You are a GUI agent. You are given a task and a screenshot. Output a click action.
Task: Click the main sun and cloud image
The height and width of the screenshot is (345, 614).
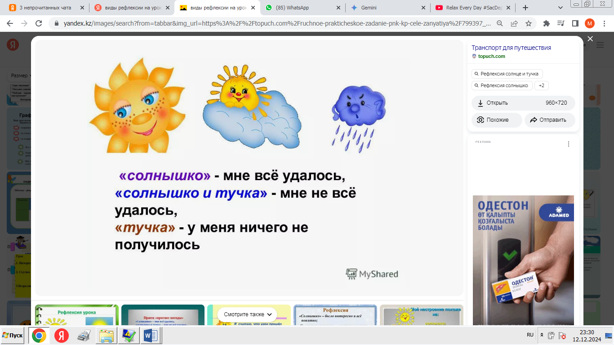(249, 168)
